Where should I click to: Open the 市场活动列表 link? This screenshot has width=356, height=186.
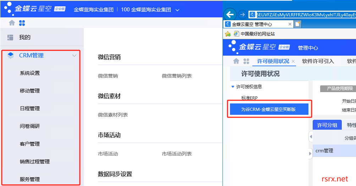[177, 154]
